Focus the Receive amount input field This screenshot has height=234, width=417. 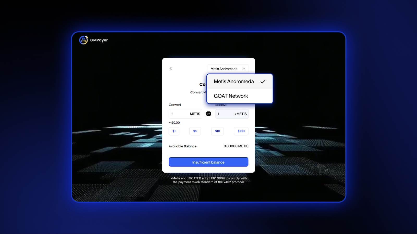(x=225, y=114)
